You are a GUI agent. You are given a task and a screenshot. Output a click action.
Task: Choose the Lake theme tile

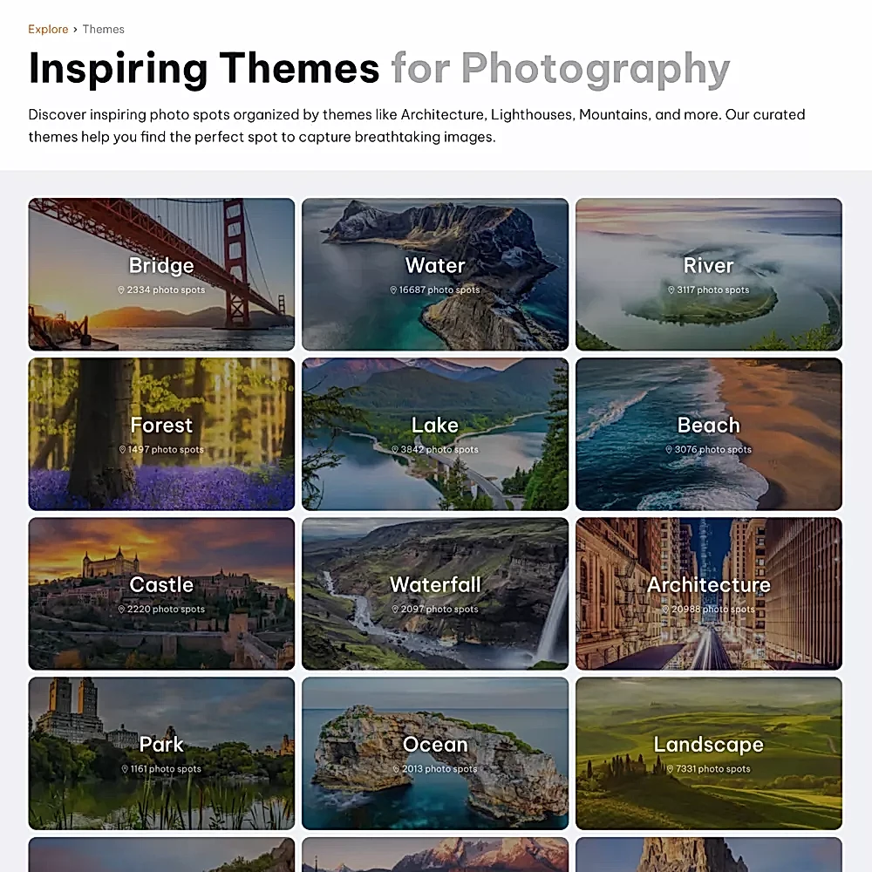coord(435,433)
